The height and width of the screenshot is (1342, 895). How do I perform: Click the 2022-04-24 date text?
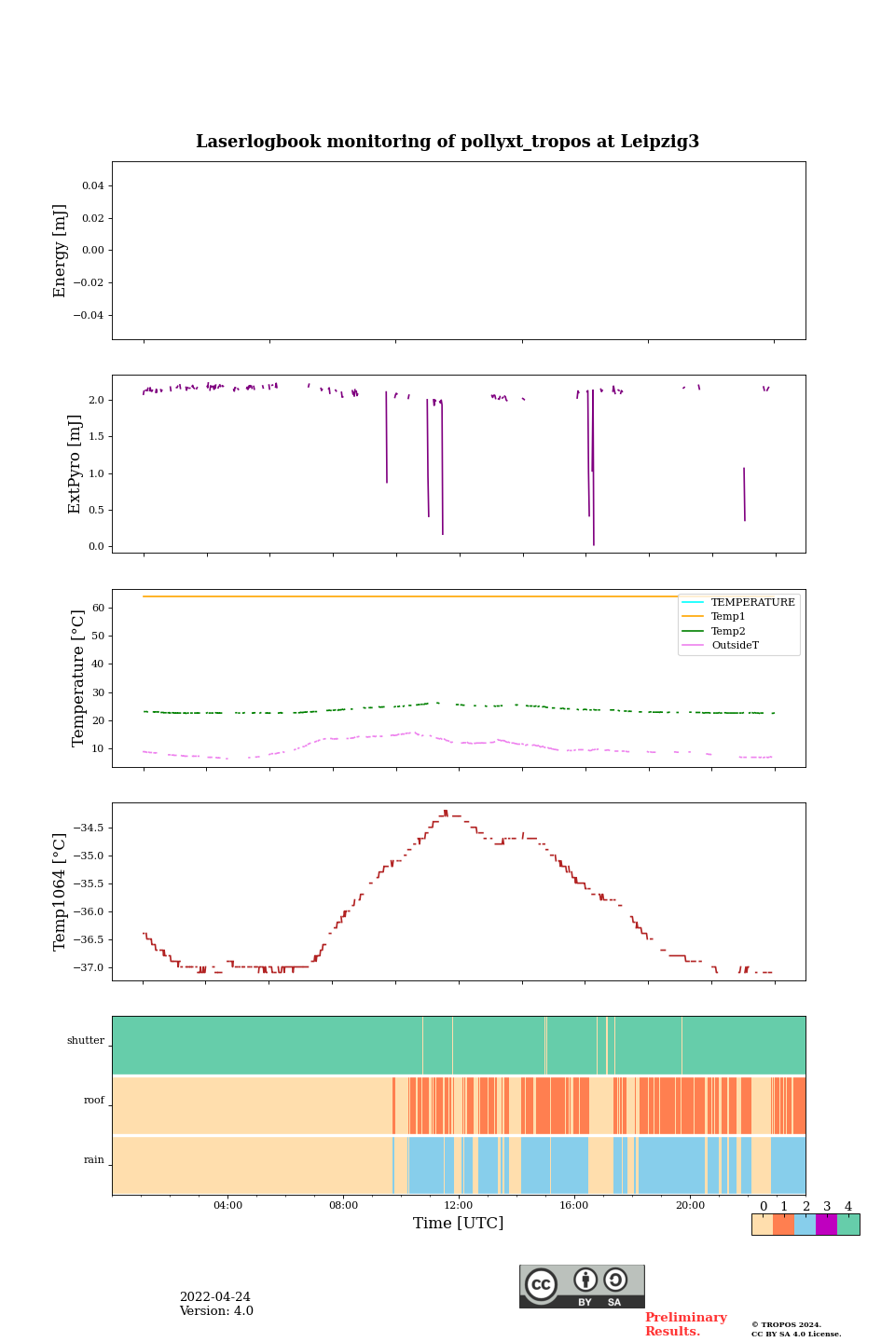tap(214, 1297)
